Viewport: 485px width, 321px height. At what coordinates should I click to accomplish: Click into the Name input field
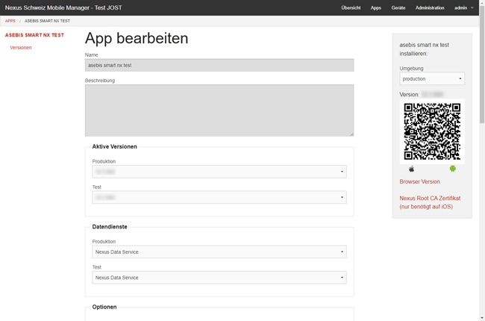(x=219, y=65)
